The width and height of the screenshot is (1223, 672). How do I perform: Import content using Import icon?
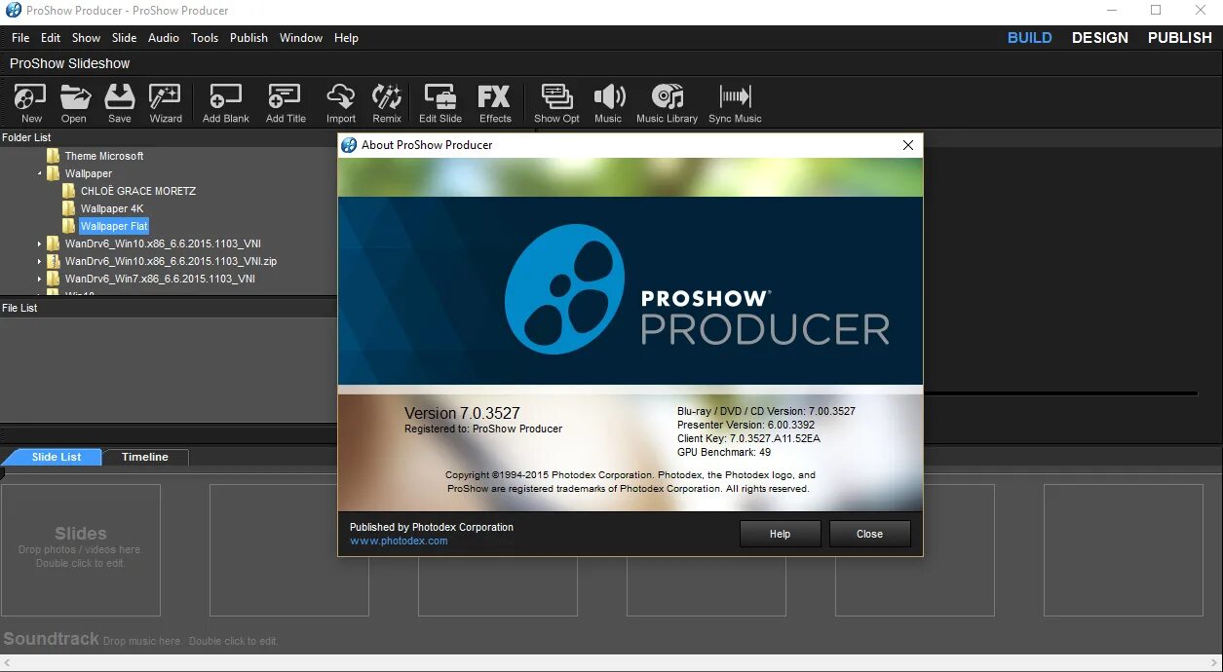(341, 103)
